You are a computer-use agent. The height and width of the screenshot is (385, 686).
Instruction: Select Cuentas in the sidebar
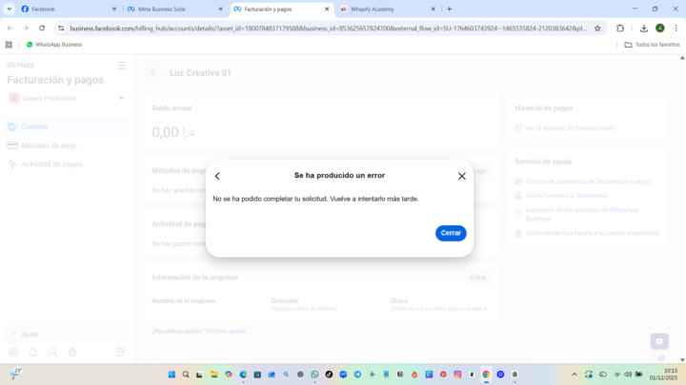click(x=67, y=126)
